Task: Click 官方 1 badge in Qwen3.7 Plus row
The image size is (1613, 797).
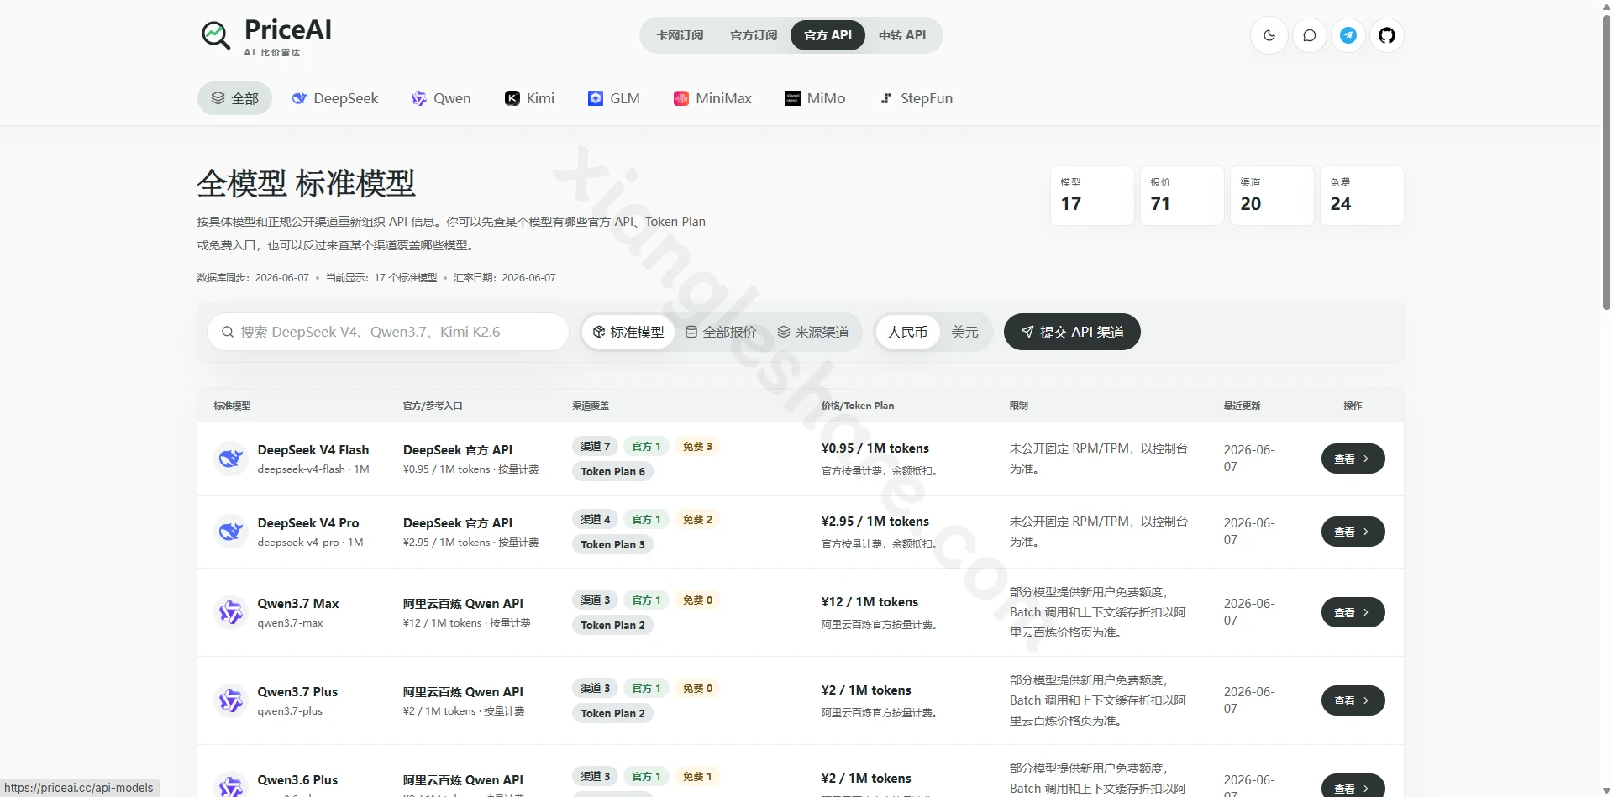Action: (x=646, y=688)
